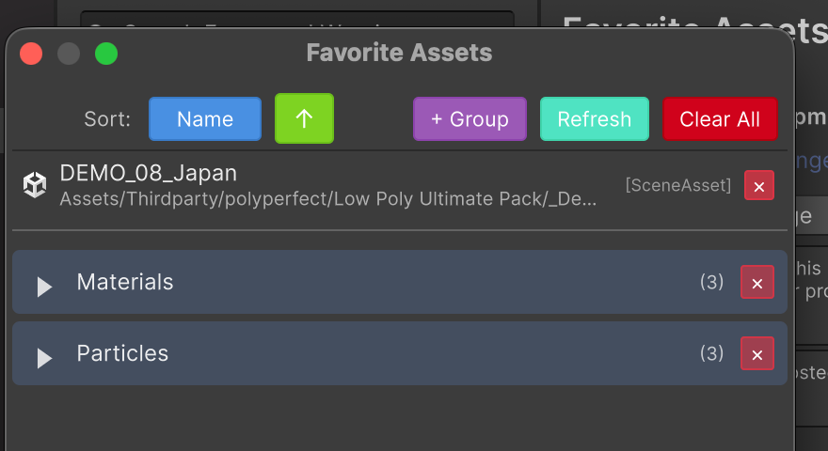
Task: Maximize the Favorite Assets window
Action: pyautogui.click(x=106, y=54)
